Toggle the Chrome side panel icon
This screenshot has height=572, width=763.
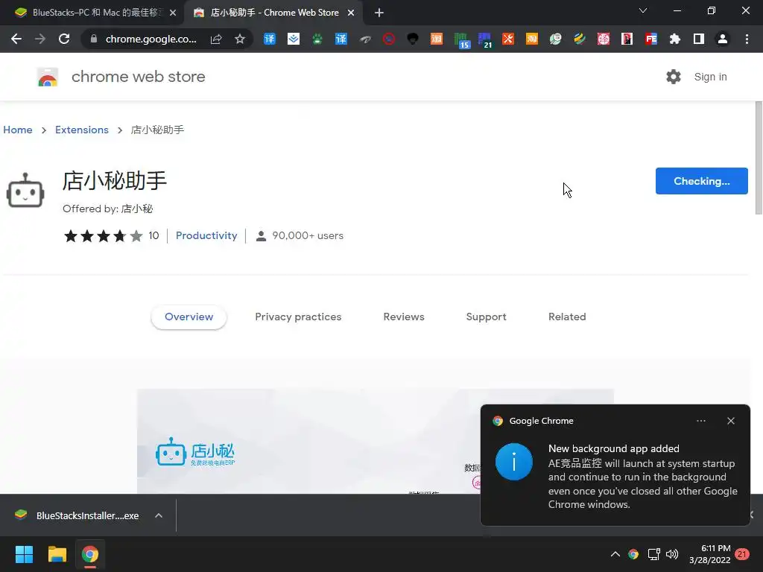tap(699, 39)
